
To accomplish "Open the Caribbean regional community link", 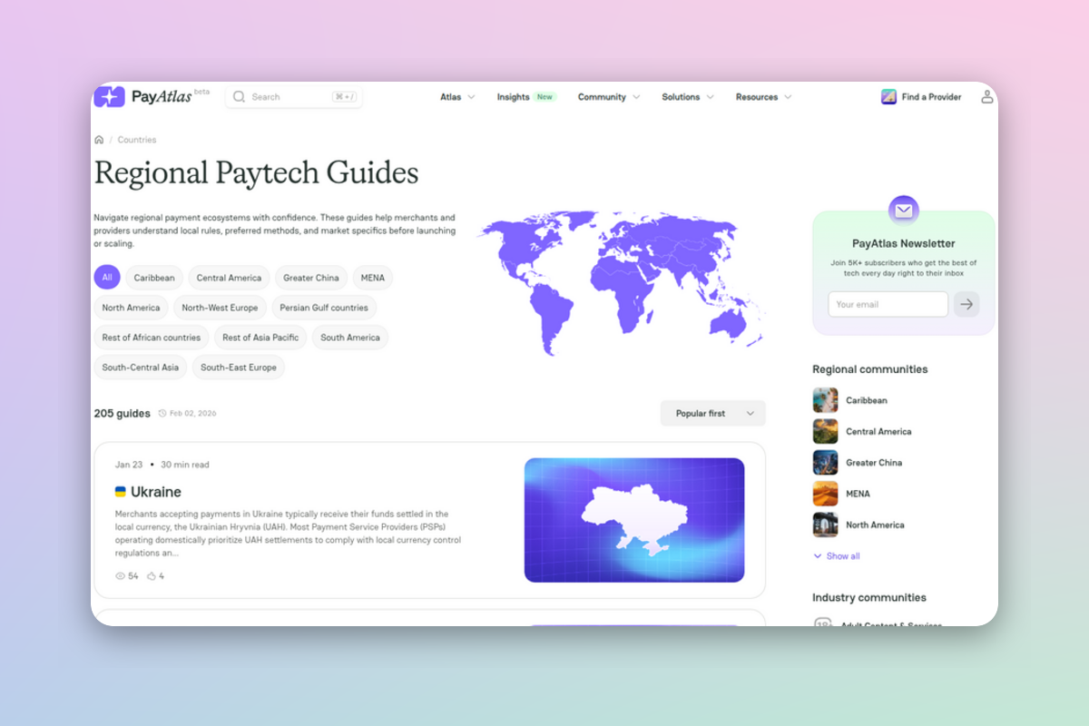I will (x=867, y=400).
